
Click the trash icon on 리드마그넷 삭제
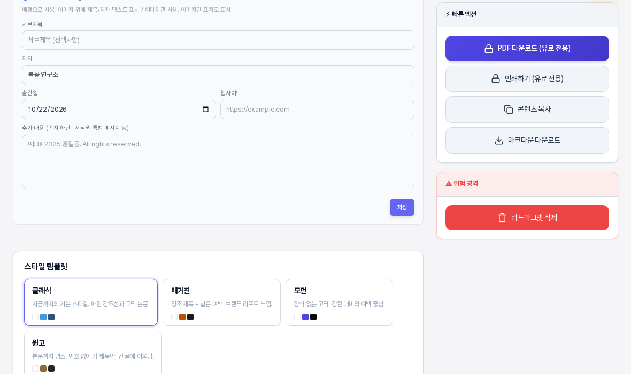coord(502,217)
